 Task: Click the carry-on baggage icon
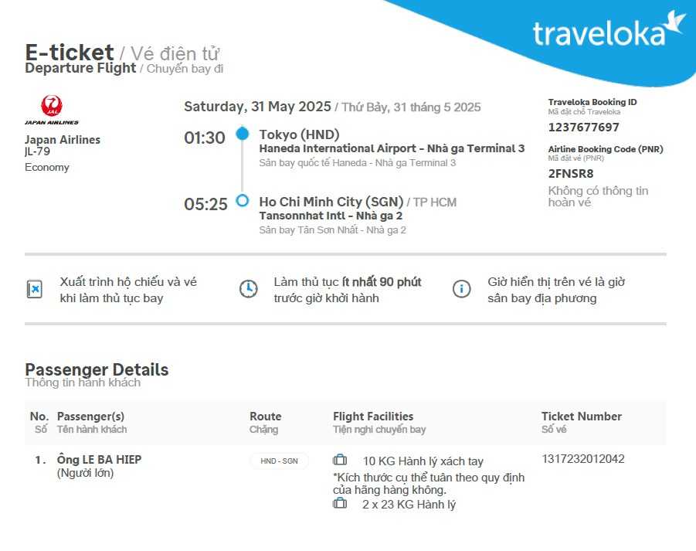340,461
